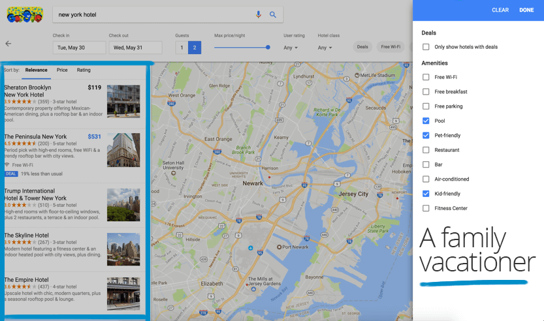
Task: Open The Empire Hotel photo
Action: coord(123,294)
